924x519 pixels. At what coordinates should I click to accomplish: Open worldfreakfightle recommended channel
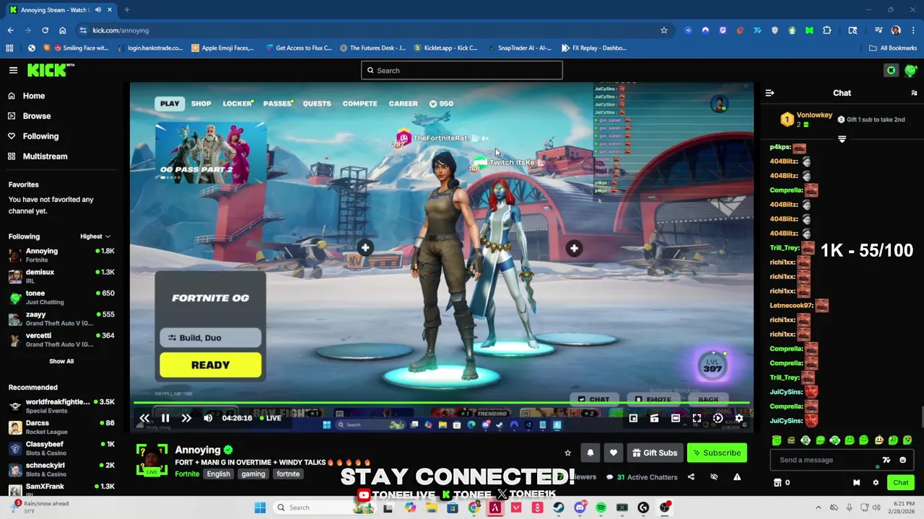pyautogui.click(x=61, y=406)
